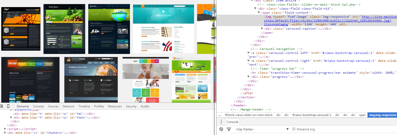The image size is (397, 135).
Task: Open the console filter funnel
Action: (229, 129)
